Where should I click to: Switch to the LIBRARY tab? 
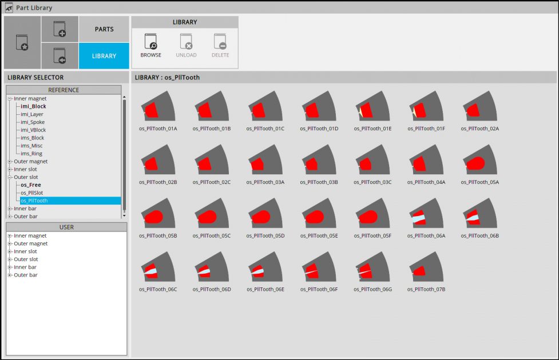pyautogui.click(x=104, y=56)
